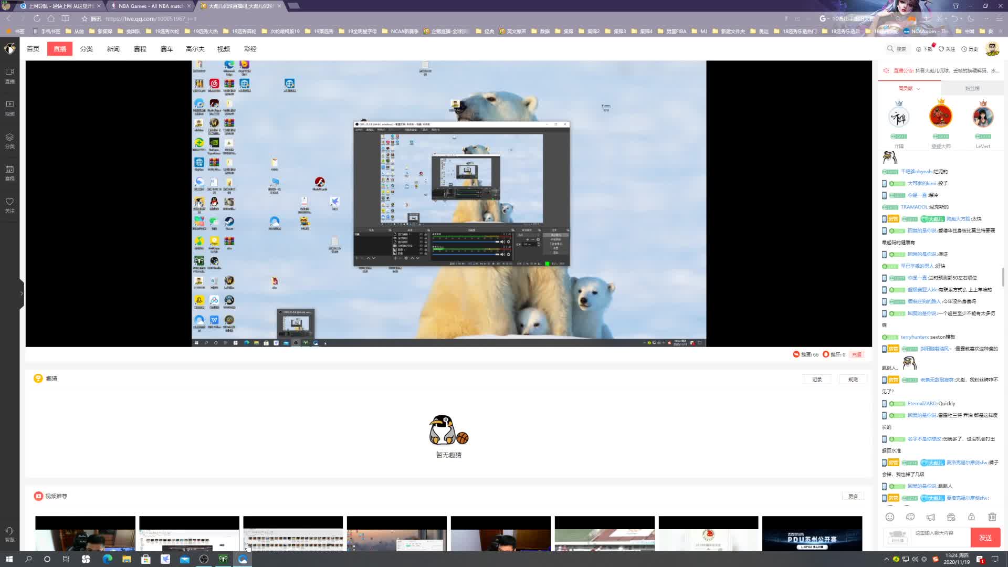Click the color palette chat icon
This screenshot has height=567, width=1008.
pos(910,517)
